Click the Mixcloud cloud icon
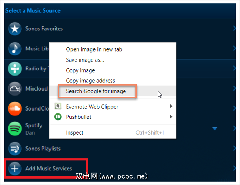This screenshot has height=185, width=240. tap(15, 88)
